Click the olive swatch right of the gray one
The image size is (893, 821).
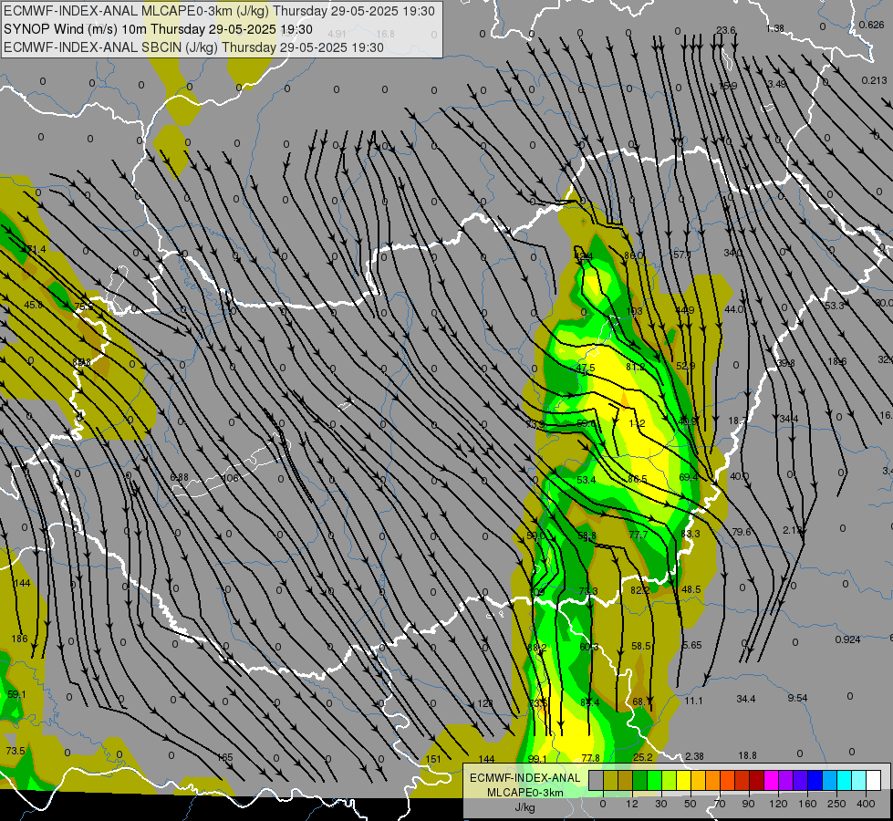click(x=610, y=780)
